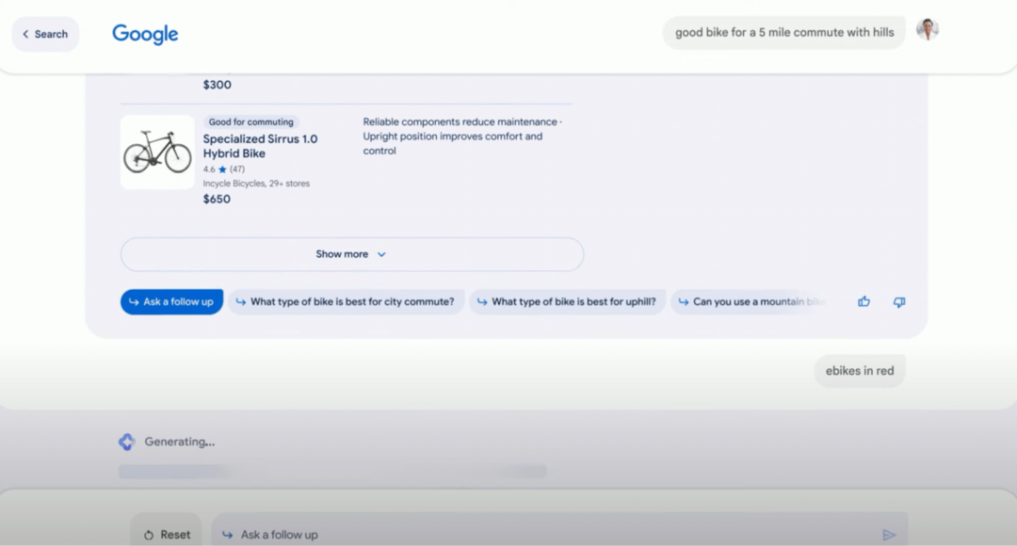This screenshot has height=546, width=1017.
Task: Open the profile avatar in header
Action: (928, 30)
